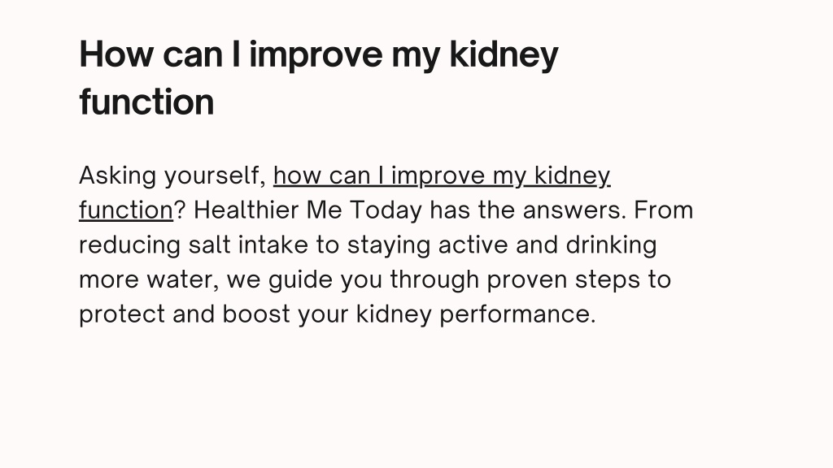Click the word 'kidney' in the bold heading

(x=504, y=55)
